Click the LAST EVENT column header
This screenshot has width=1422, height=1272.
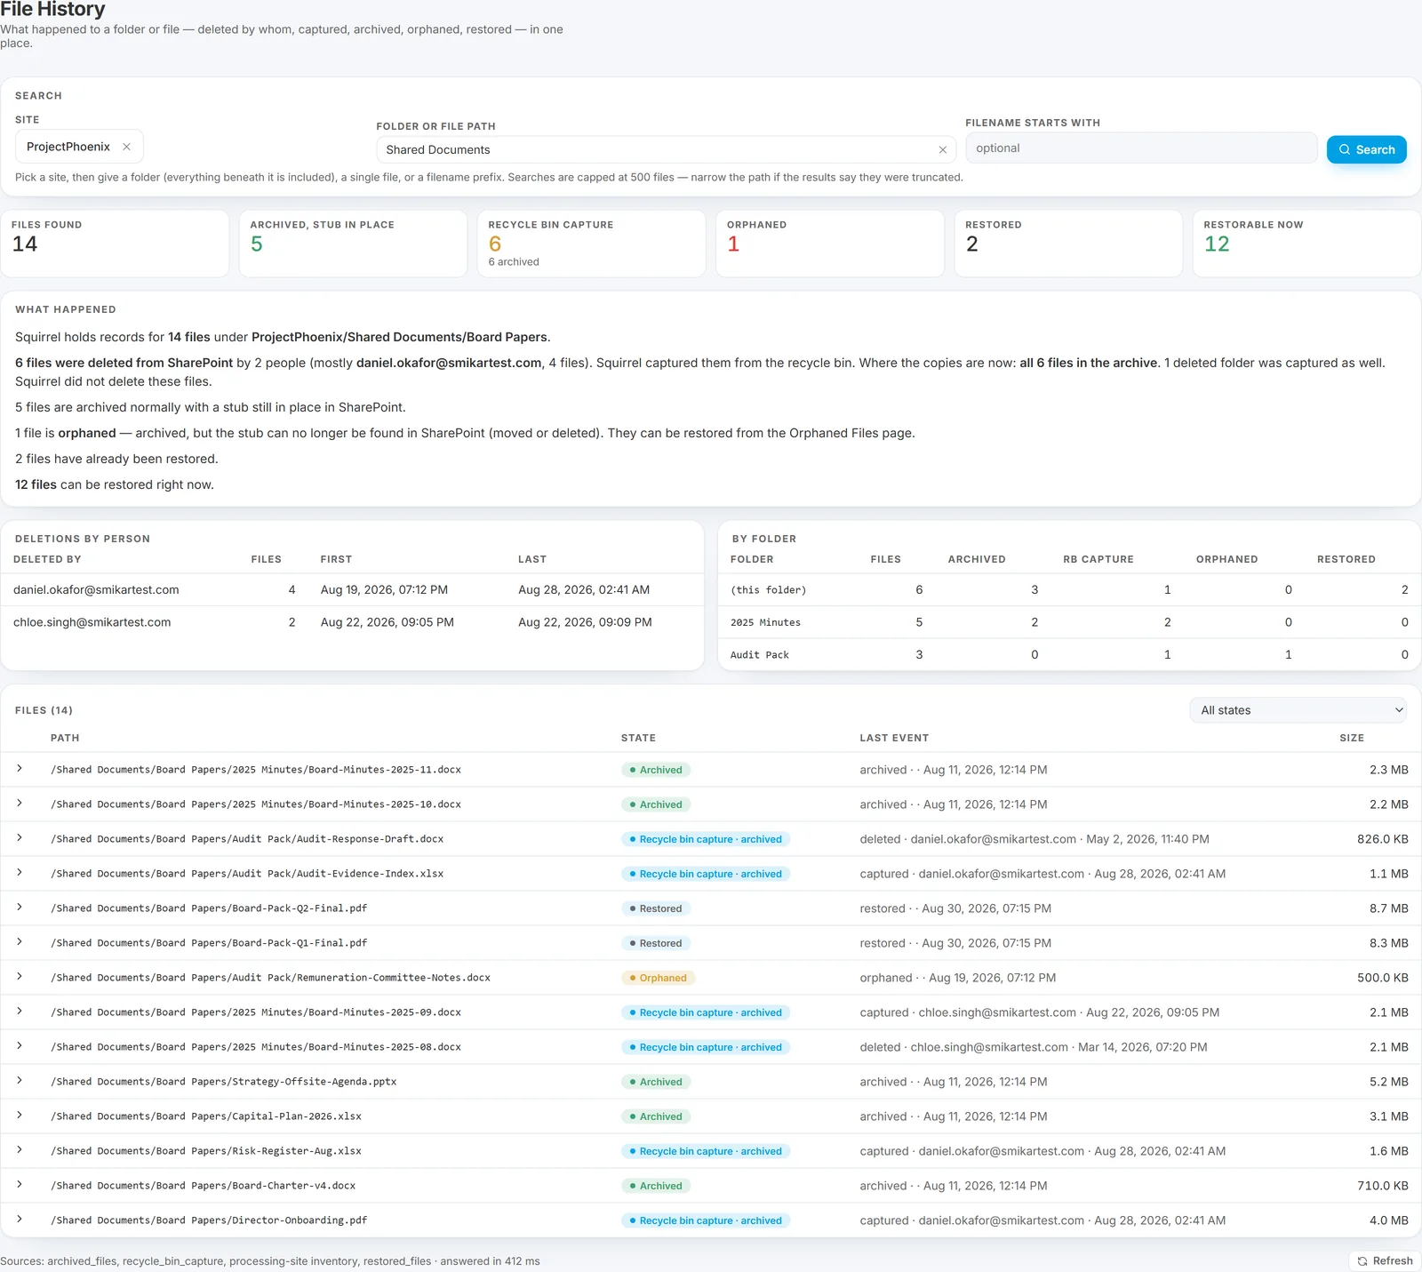click(x=894, y=738)
